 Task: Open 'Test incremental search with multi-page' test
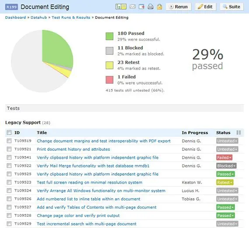point(86,224)
